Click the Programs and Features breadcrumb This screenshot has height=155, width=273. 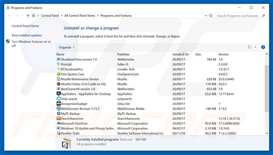(x=116, y=16)
